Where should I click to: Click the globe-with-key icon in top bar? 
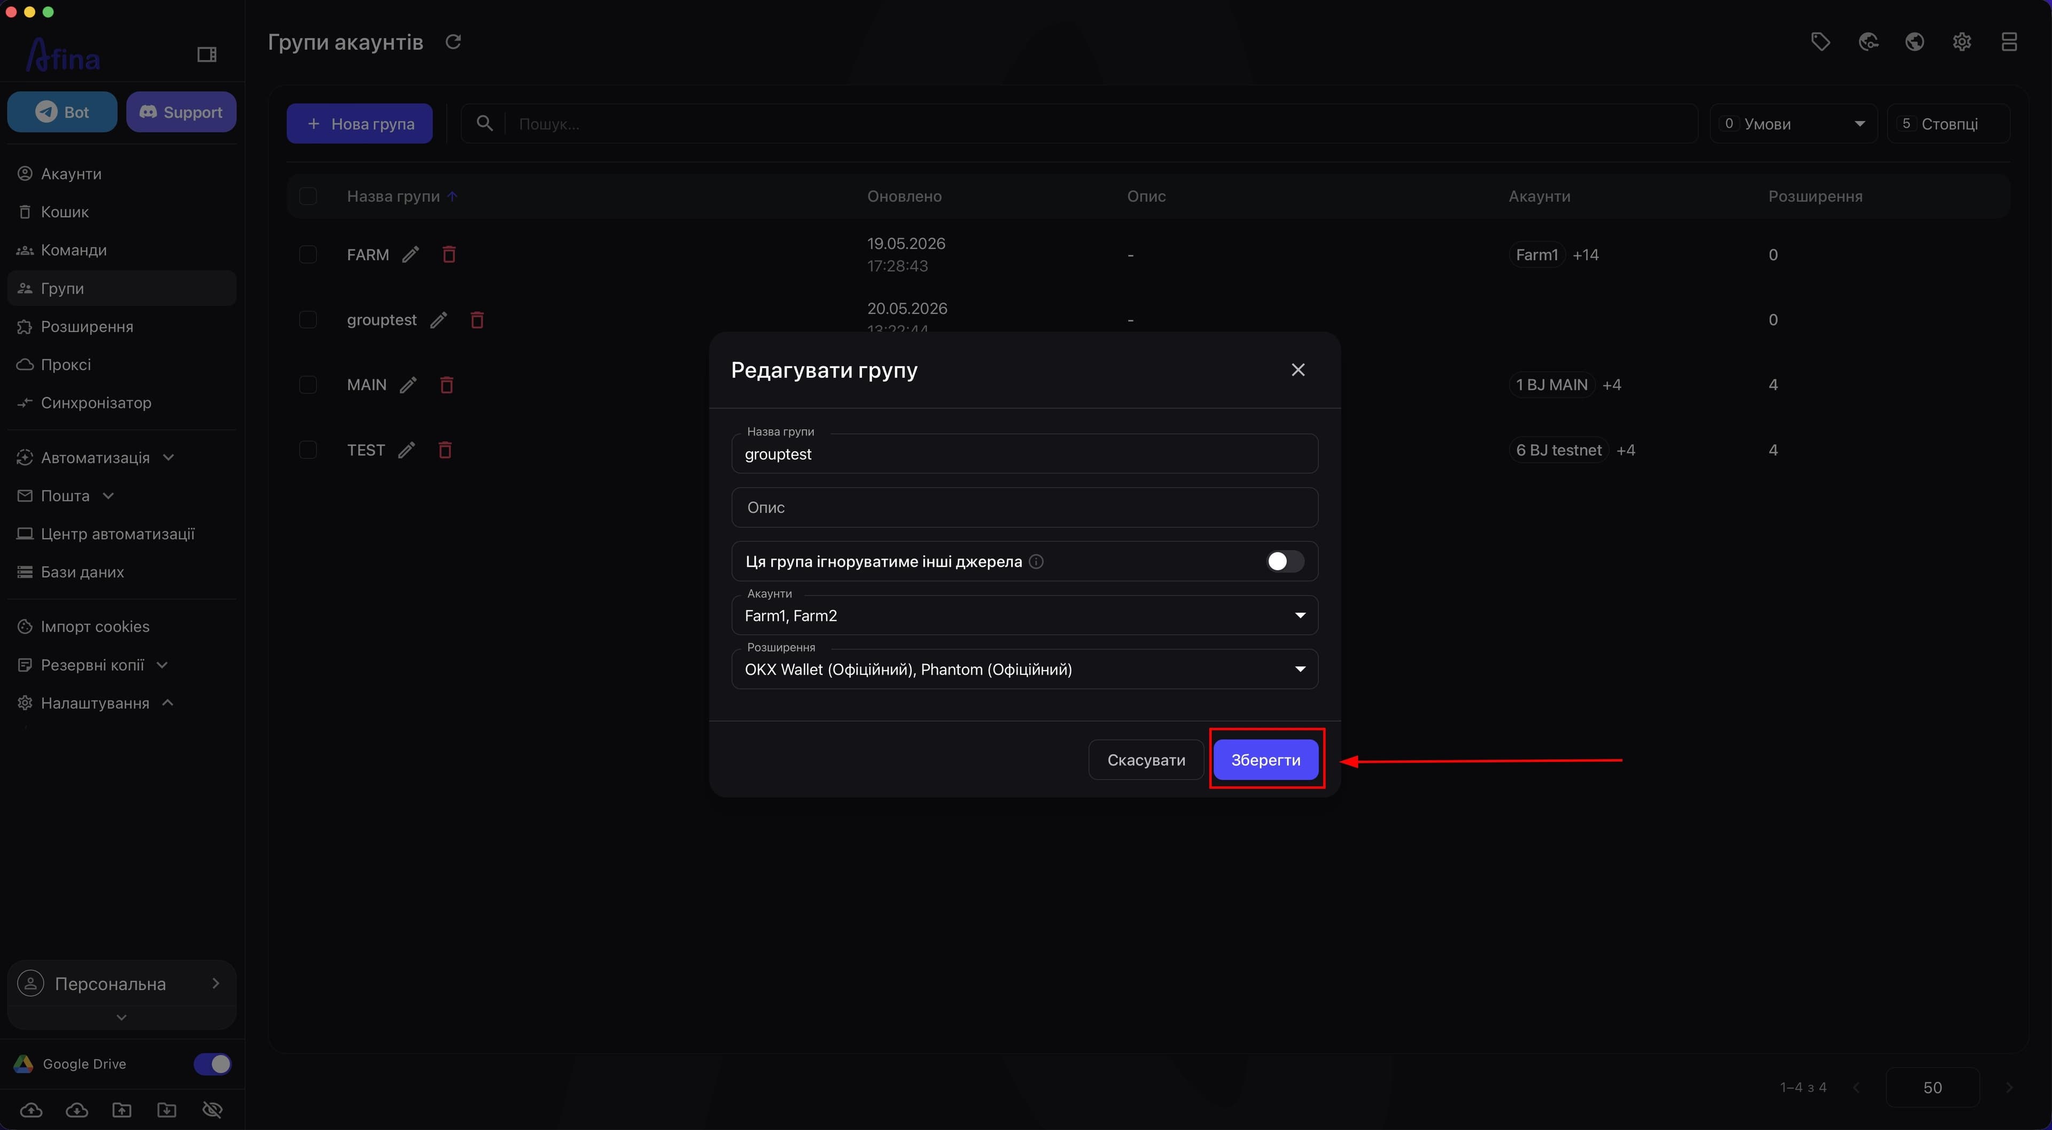[x=1868, y=42]
